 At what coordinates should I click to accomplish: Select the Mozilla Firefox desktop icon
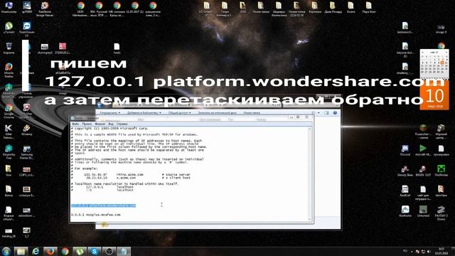pos(9,70)
